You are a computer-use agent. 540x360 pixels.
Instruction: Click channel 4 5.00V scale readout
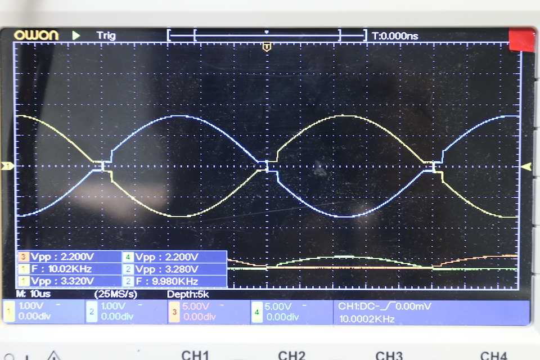pos(278,306)
